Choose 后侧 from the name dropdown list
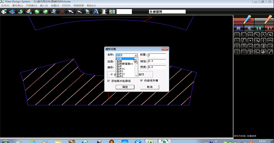This screenshot has width=274, height=143. pyautogui.click(x=119, y=61)
